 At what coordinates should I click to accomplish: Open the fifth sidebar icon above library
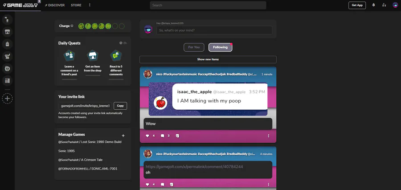pyautogui.click(x=8, y=69)
